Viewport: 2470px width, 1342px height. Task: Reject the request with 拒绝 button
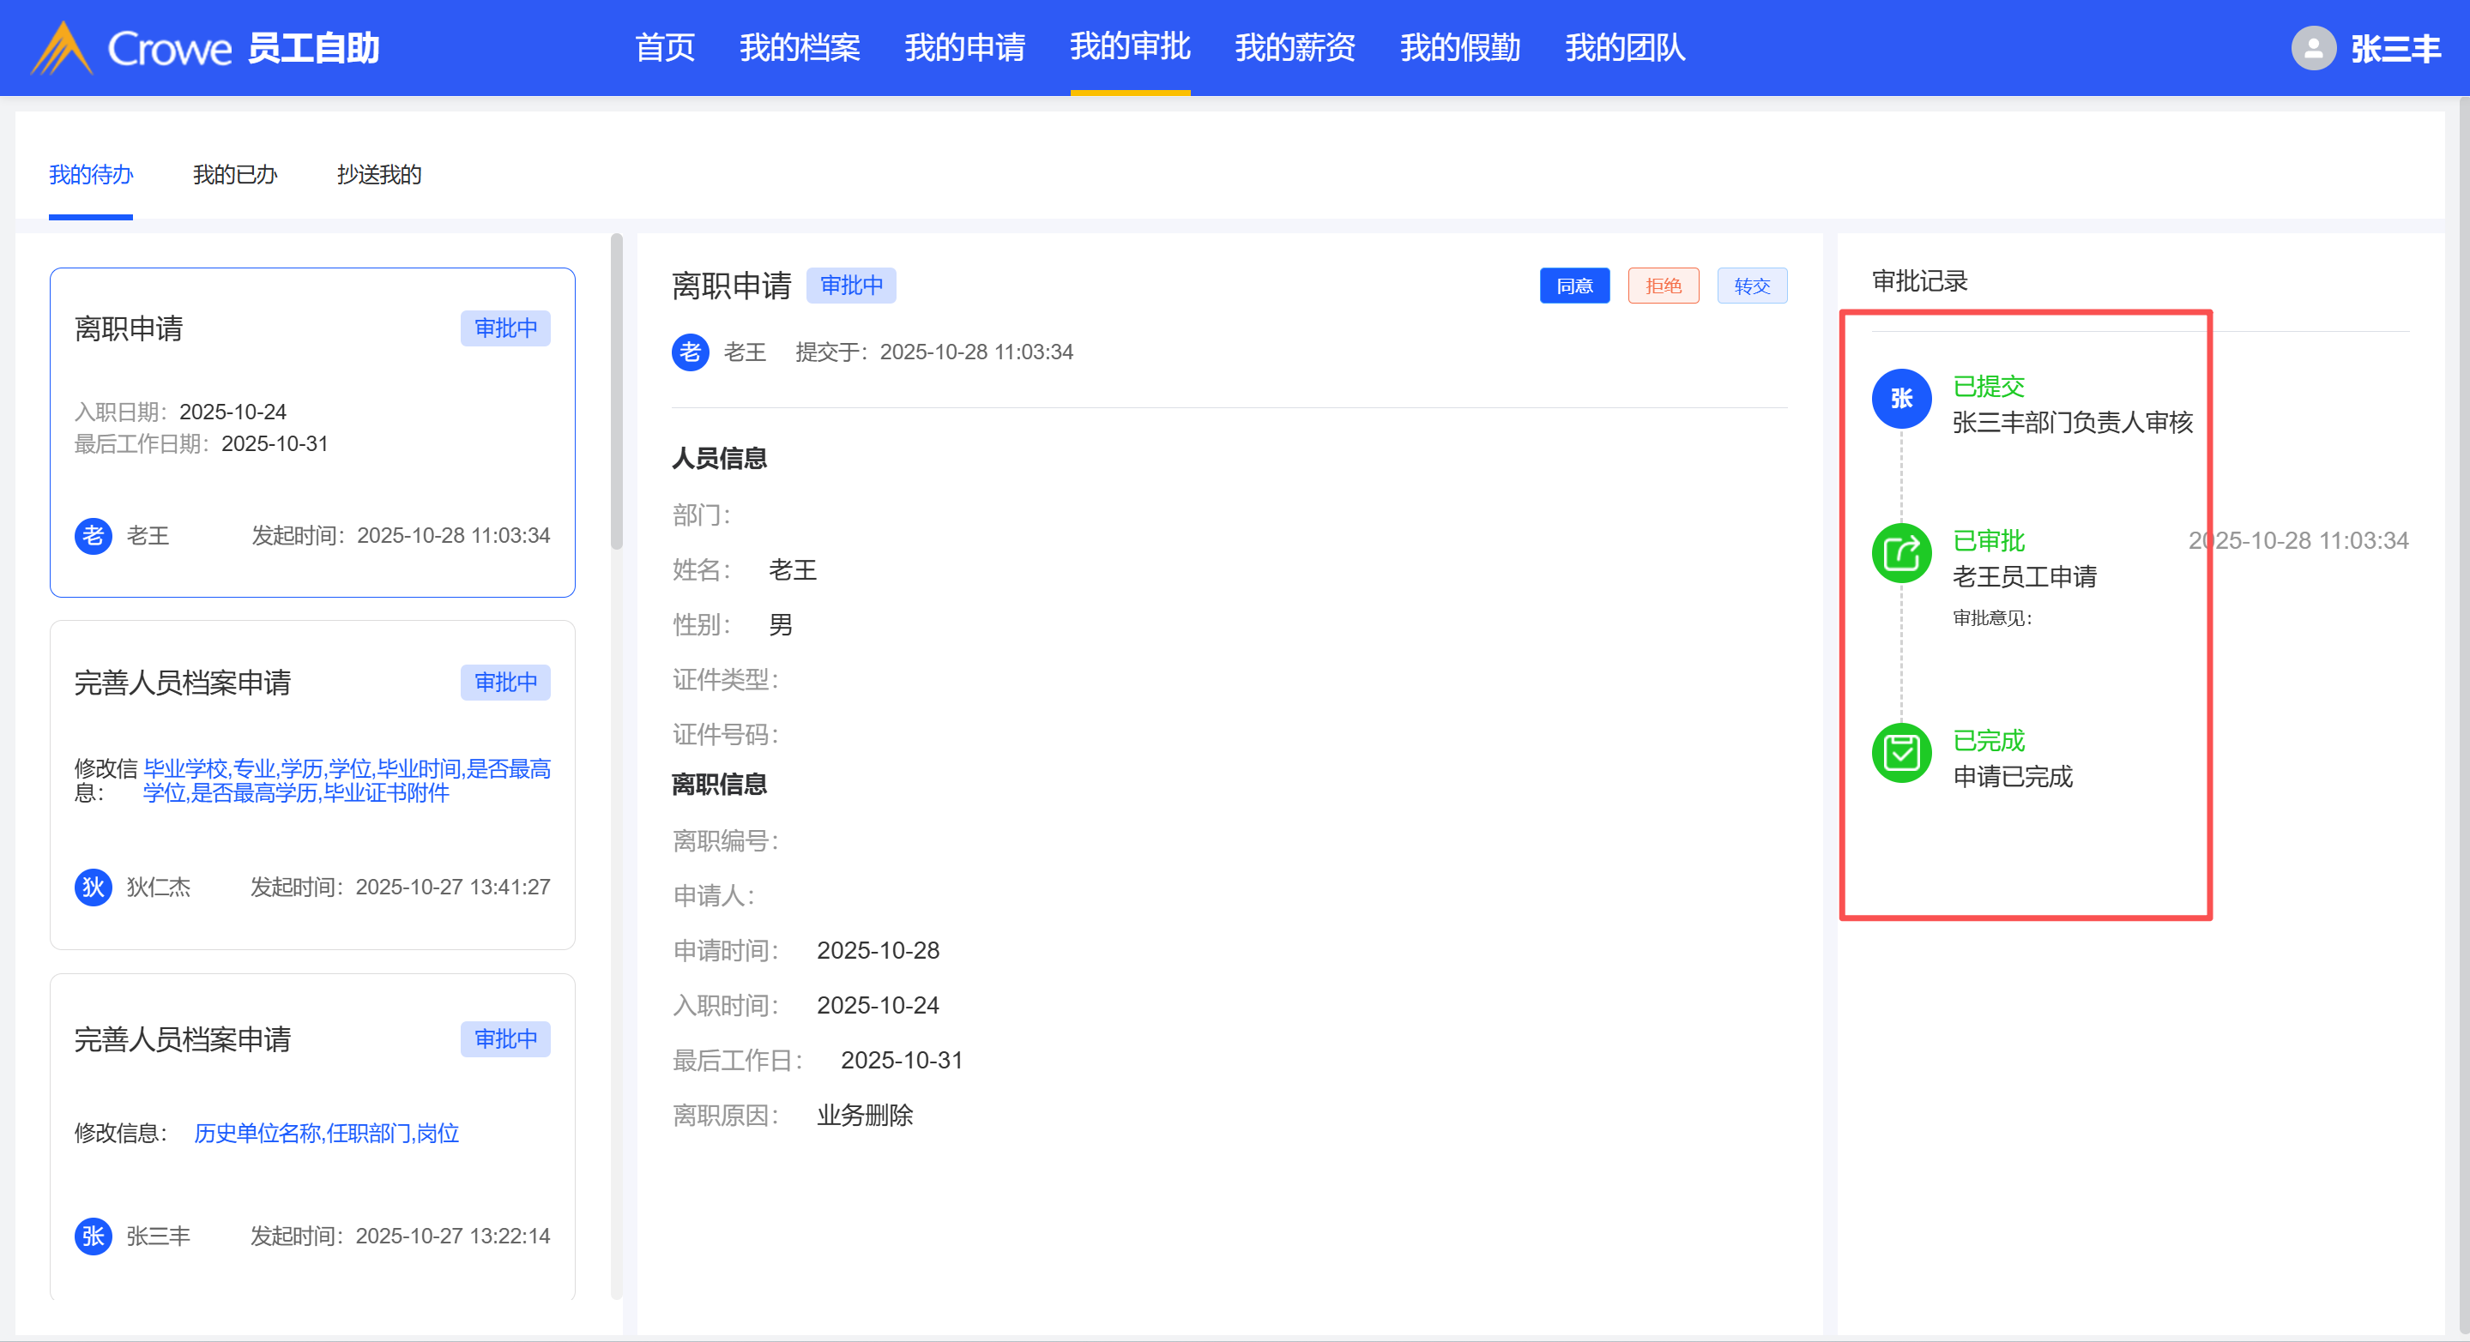(x=1663, y=286)
